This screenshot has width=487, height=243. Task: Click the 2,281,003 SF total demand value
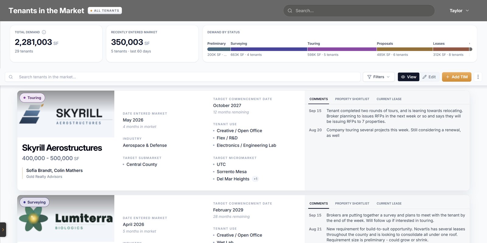click(37, 42)
